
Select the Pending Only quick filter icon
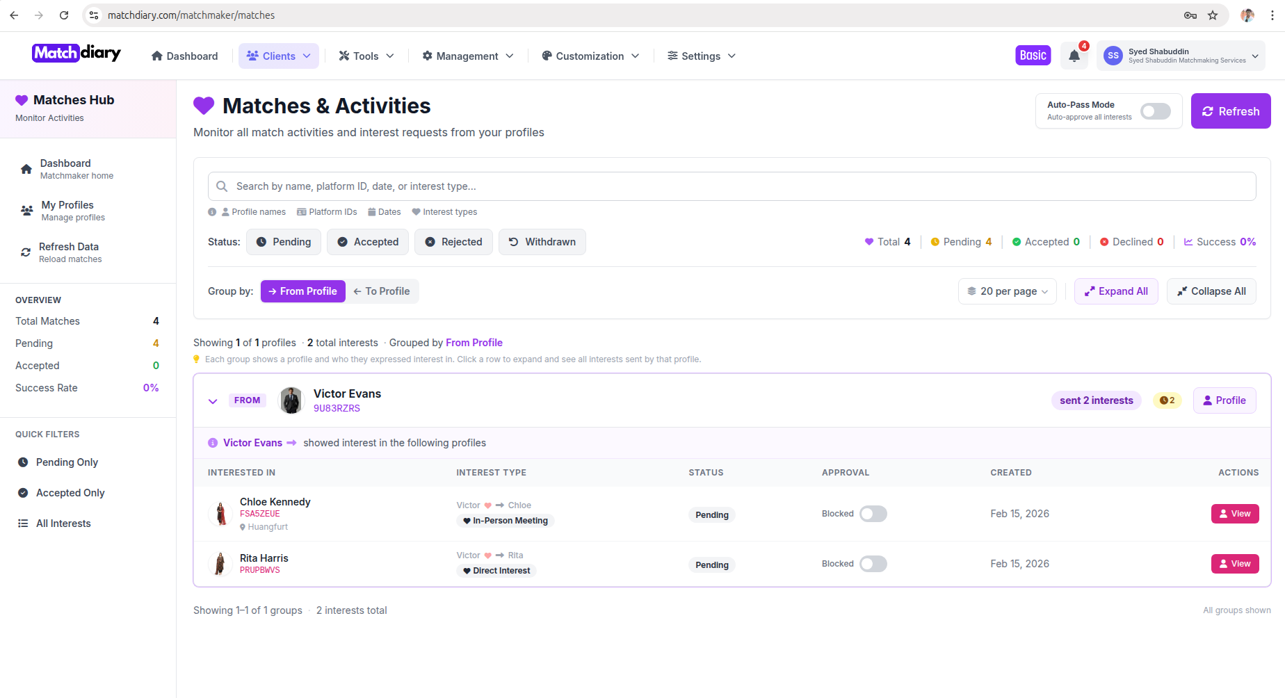tap(23, 462)
